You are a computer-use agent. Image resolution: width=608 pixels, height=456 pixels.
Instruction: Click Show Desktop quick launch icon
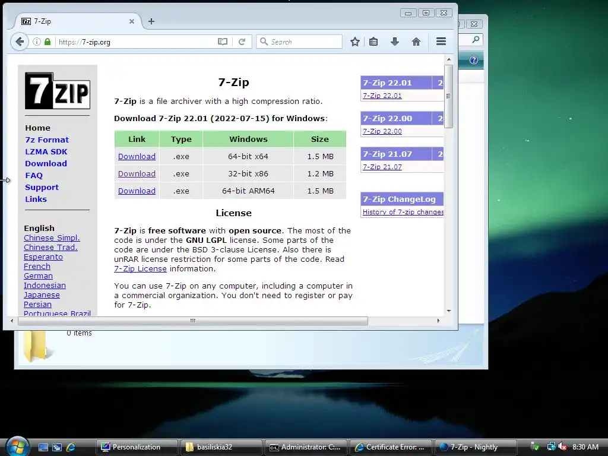(43, 447)
